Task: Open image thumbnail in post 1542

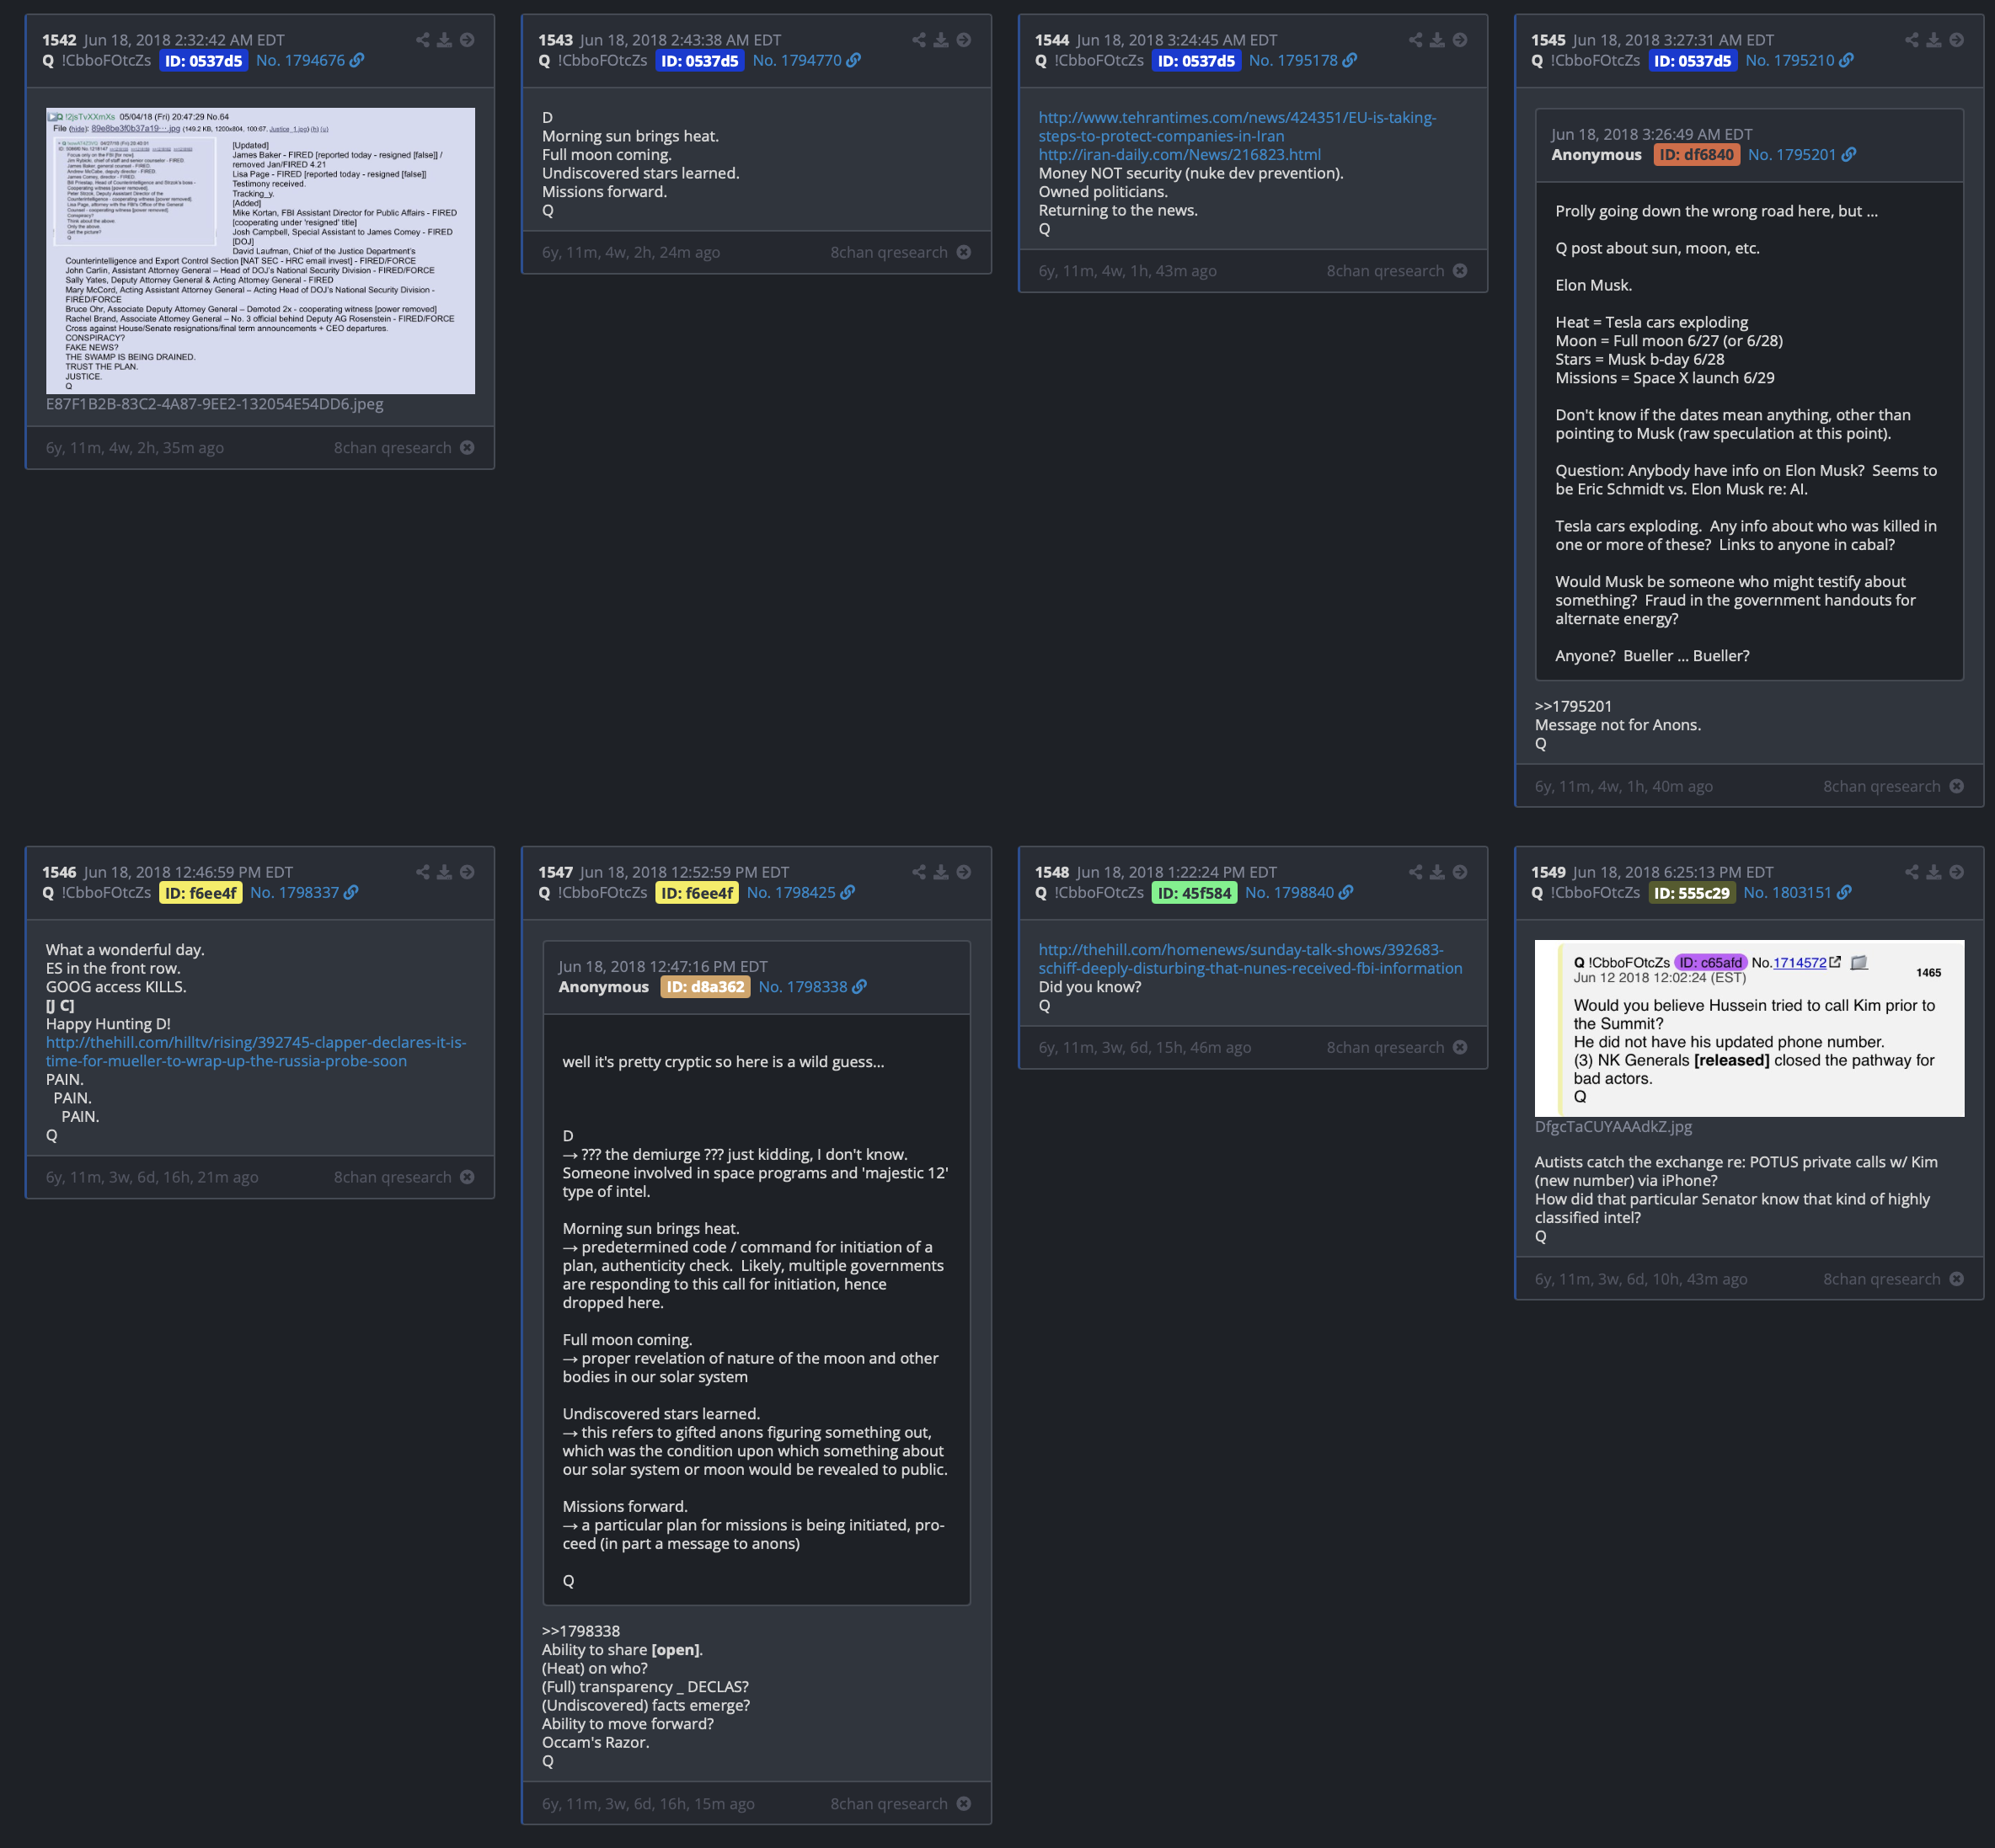Action: tap(260, 251)
